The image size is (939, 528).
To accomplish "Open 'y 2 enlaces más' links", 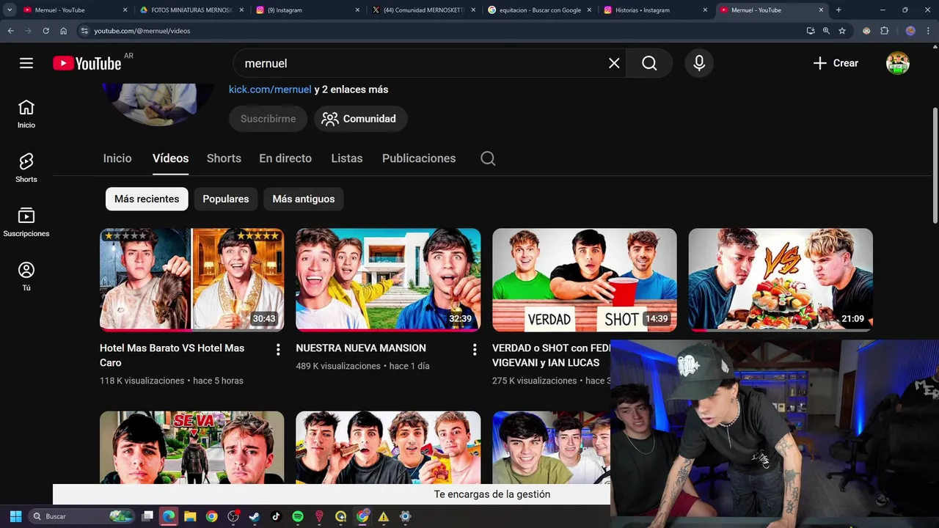I will pos(351,89).
